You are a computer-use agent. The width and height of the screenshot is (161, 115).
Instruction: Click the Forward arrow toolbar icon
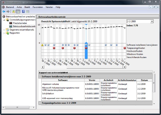click(x=8, y=12)
